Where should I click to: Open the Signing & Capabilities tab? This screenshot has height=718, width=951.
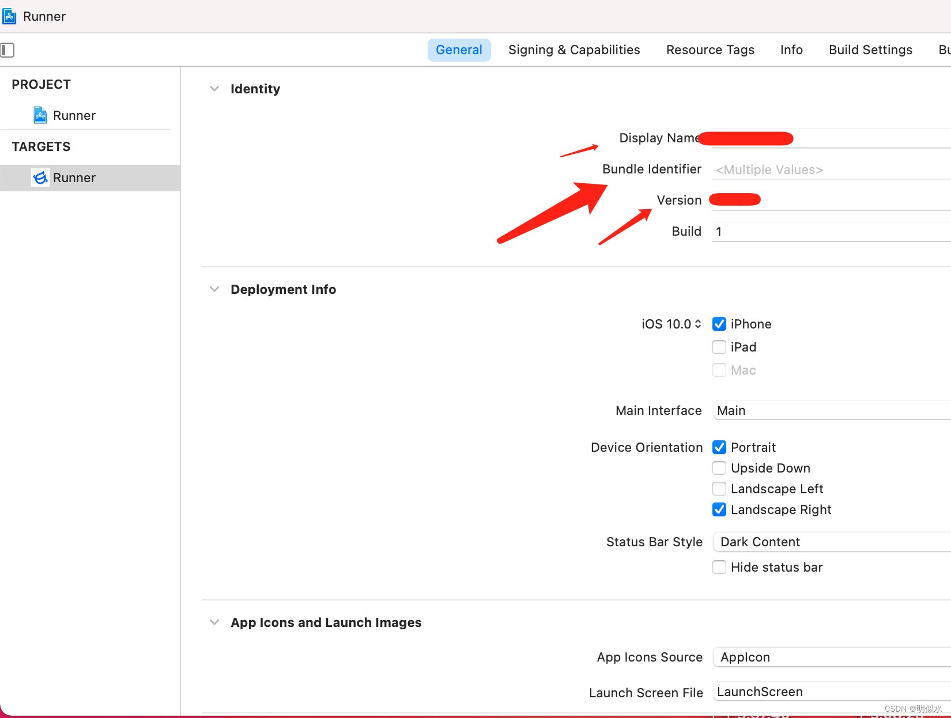coord(574,50)
